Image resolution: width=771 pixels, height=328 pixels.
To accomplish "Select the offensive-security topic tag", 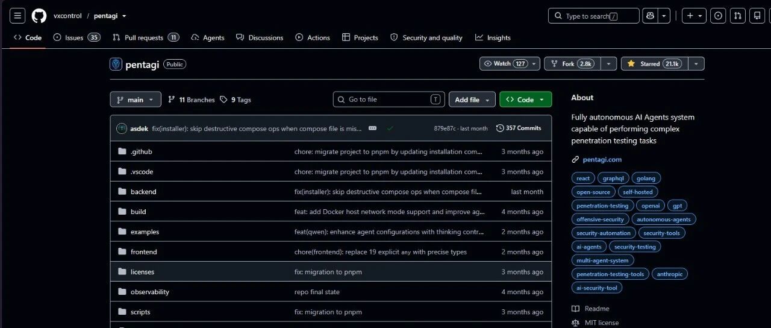I will 600,219.
